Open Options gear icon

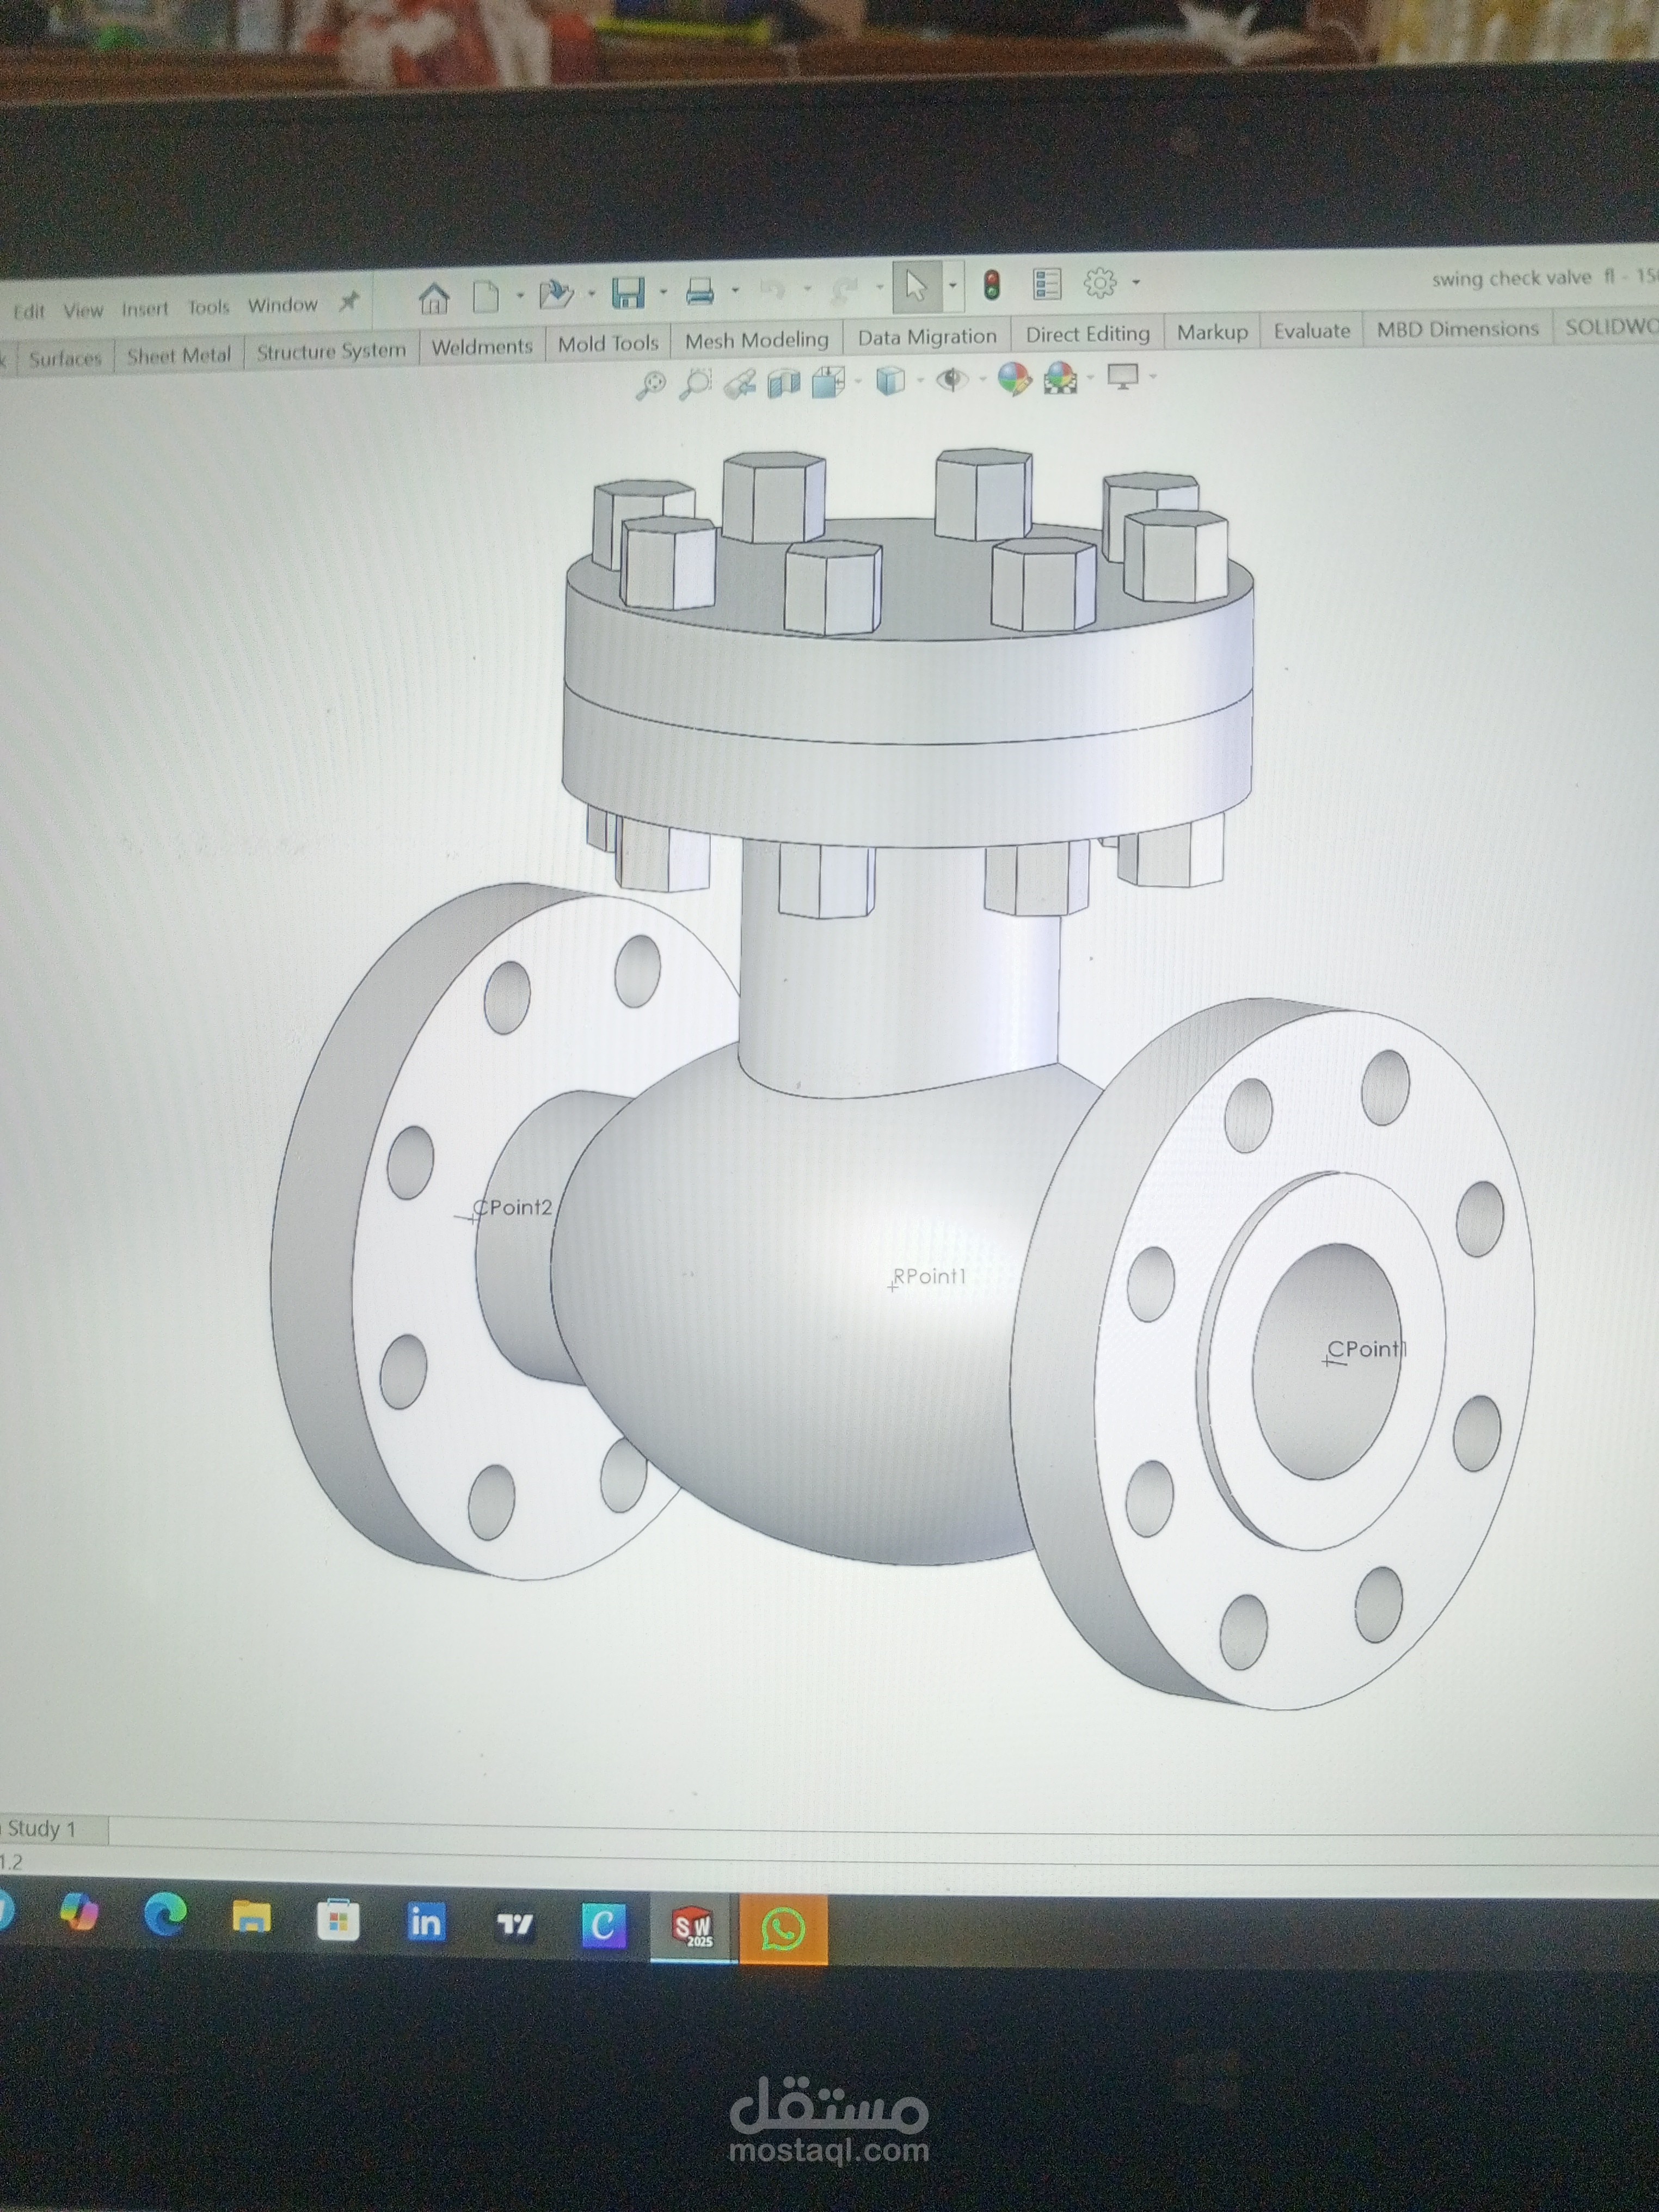[x=1100, y=283]
